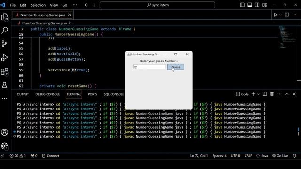
Task: Go back with the left arrow
Action: (x=87, y=5)
